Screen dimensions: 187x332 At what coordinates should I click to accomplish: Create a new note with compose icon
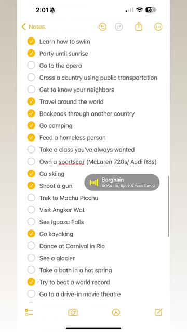point(158,312)
